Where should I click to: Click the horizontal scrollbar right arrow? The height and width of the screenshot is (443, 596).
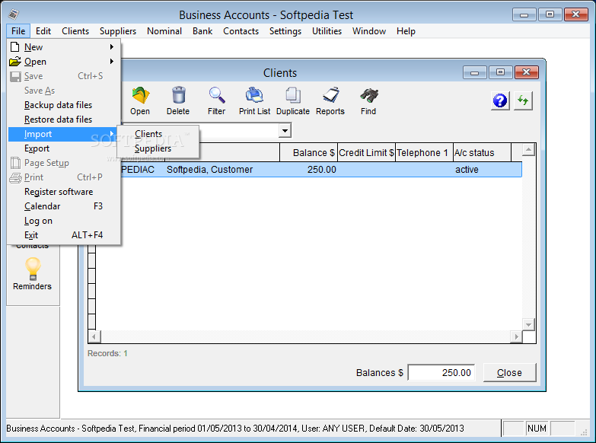516,336
